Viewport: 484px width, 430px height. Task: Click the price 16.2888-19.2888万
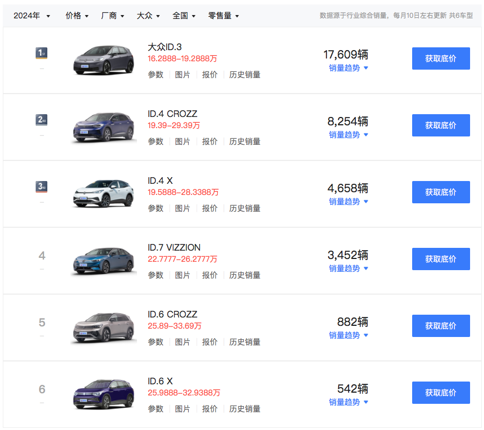pos(183,58)
